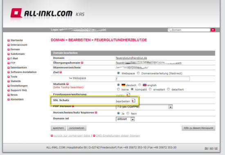The height and width of the screenshot is (155, 225).
Task: Click the magnifier icon in search box
Action: [x=170, y=30]
